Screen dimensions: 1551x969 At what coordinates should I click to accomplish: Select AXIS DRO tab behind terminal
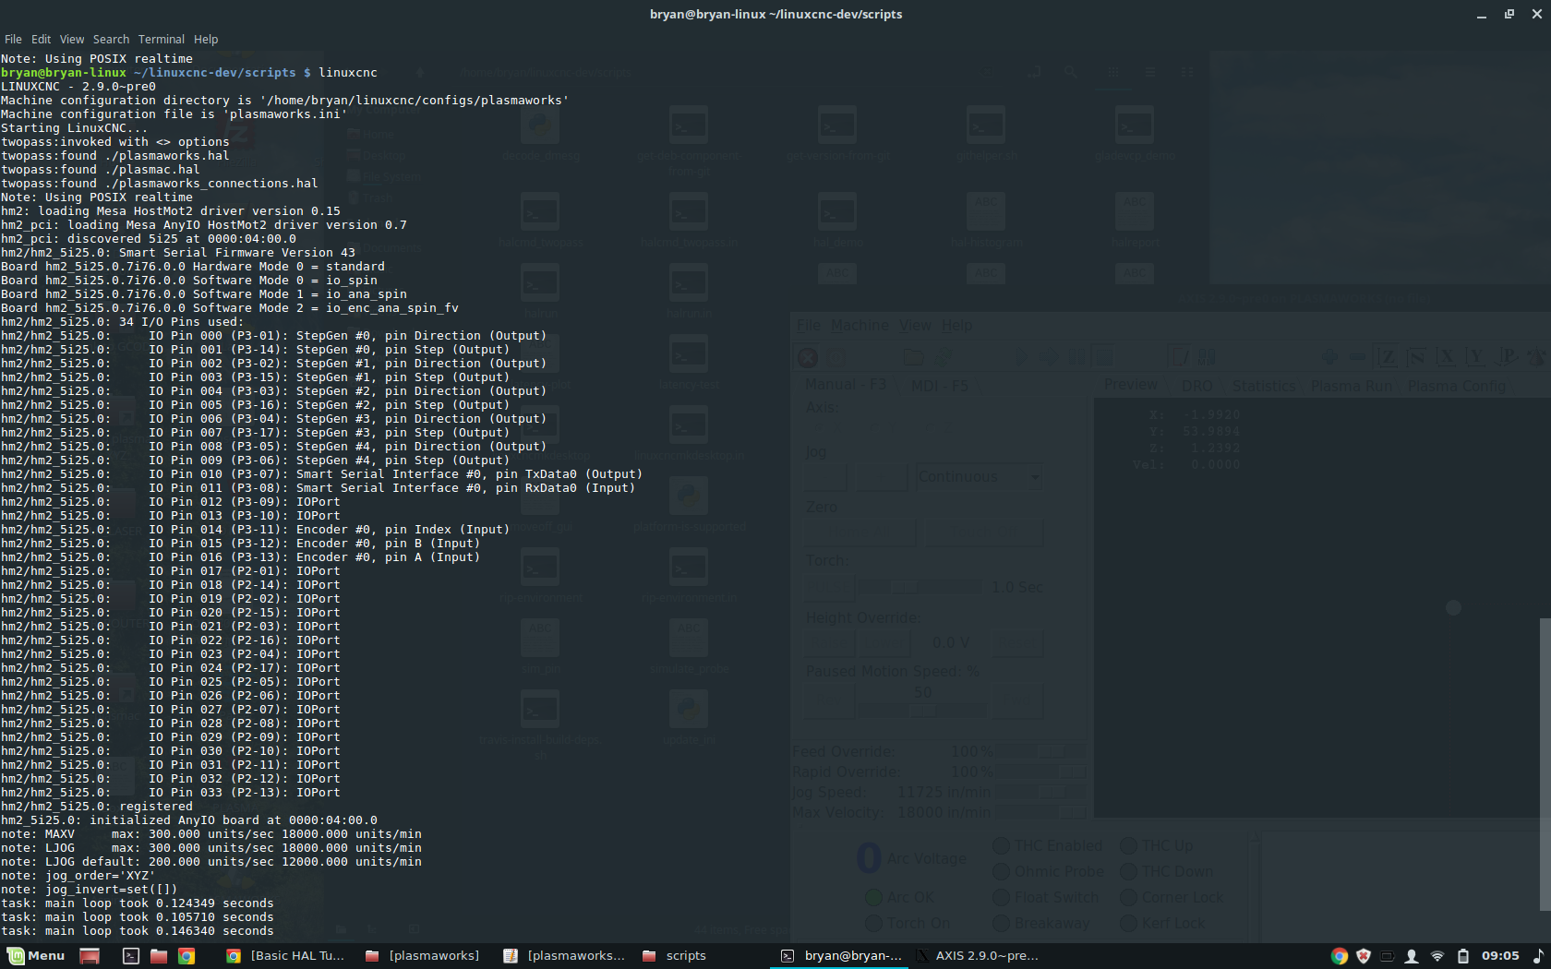click(x=1197, y=386)
